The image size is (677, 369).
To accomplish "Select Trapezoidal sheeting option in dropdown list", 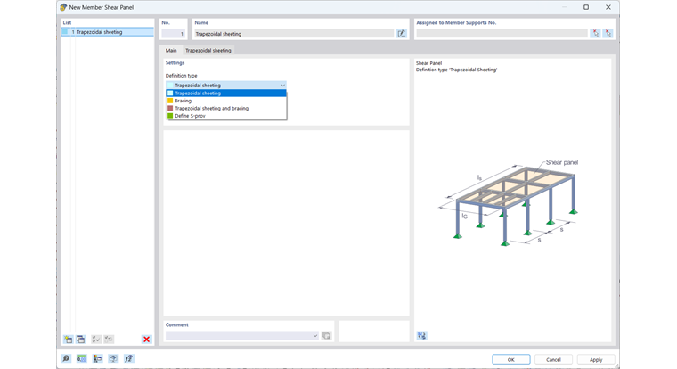I will (226, 93).
